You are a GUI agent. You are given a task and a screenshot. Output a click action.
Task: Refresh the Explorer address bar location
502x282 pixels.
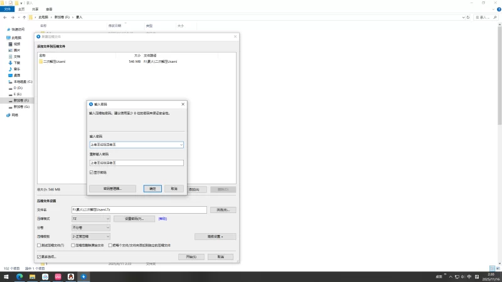[x=468, y=18]
